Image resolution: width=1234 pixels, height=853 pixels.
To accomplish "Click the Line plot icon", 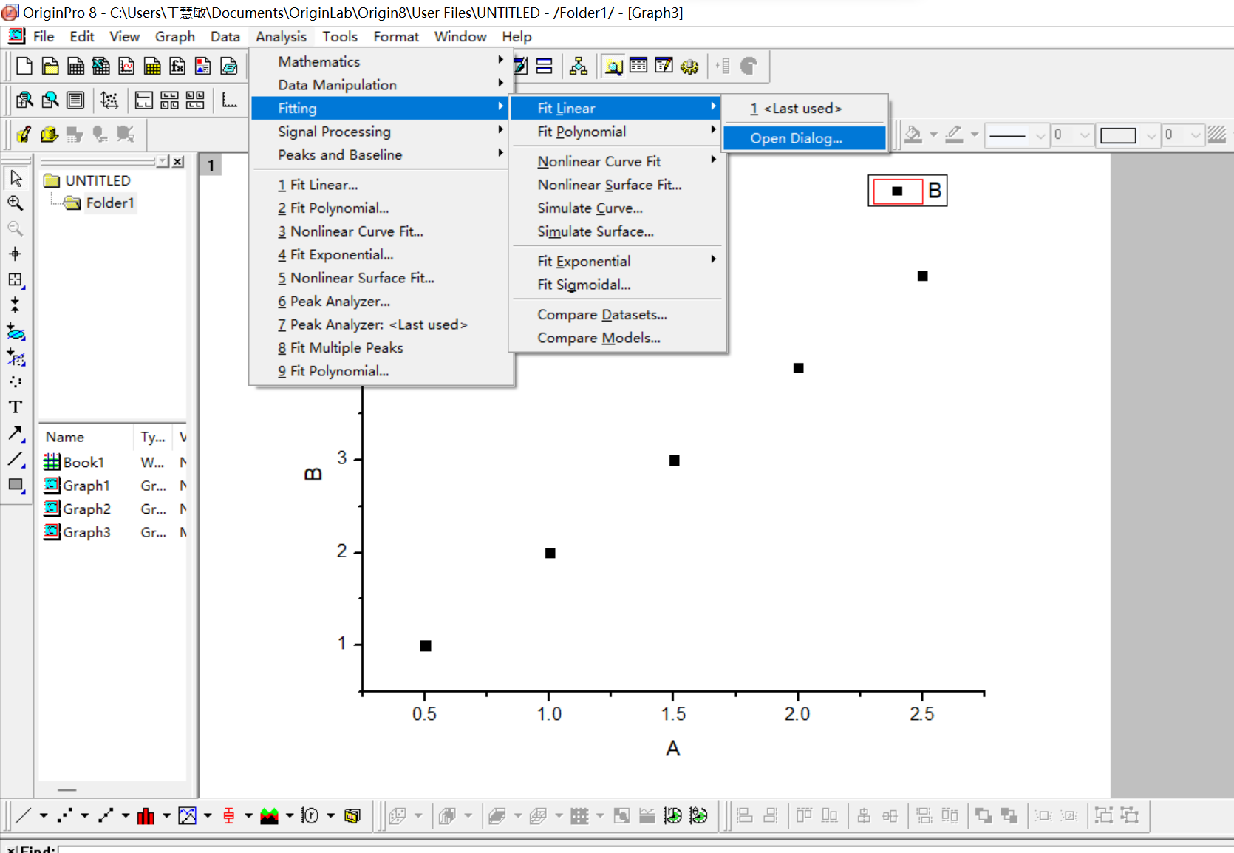I will click(x=24, y=816).
